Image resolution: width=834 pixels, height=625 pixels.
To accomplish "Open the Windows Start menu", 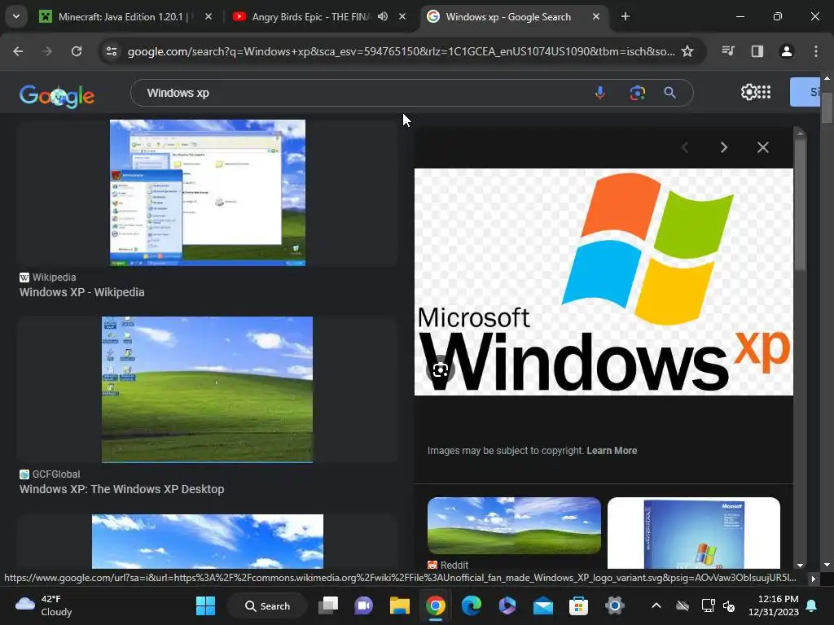I will (205, 605).
